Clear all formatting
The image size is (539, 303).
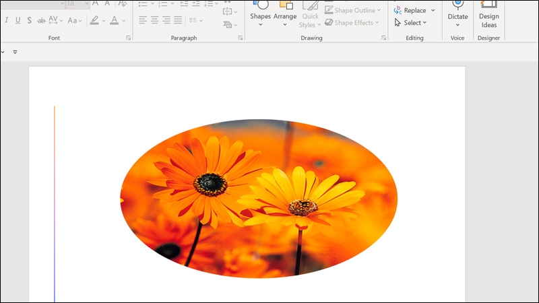pyautogui.click(x=122, y=3)
